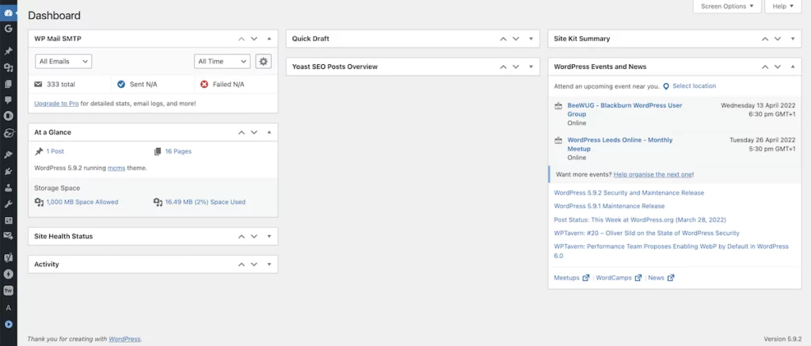Open WordPress 5.9.1 Maintenance Release article

click(x=609, y=207)
